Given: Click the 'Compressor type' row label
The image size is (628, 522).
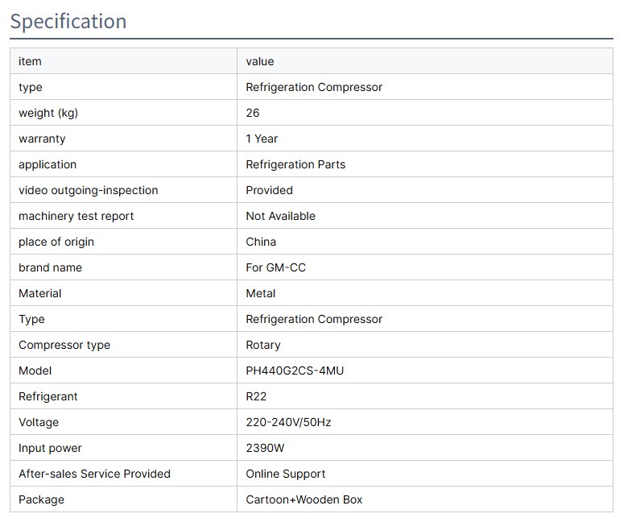Looking at the screenshot, I should (x=64, y=345).
